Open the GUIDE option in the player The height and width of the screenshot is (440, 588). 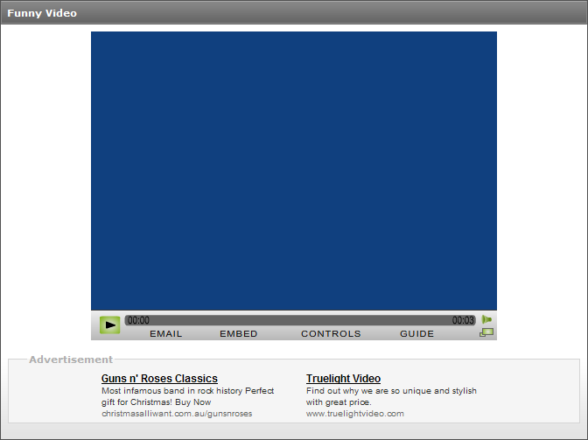coord(416,333)
